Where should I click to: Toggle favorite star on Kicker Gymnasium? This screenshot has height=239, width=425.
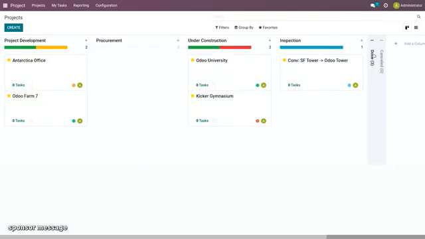click(x=193, y=96)
